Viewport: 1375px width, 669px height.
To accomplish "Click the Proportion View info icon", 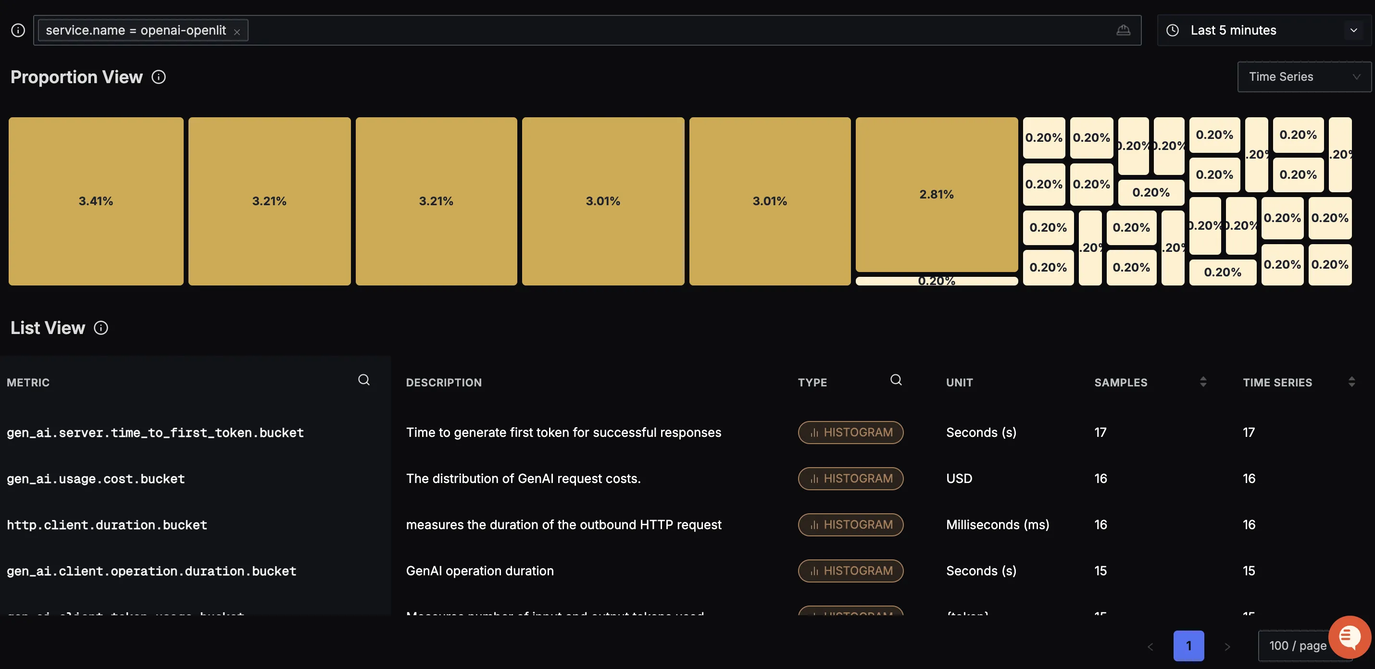I will click(x=159, y=77).
